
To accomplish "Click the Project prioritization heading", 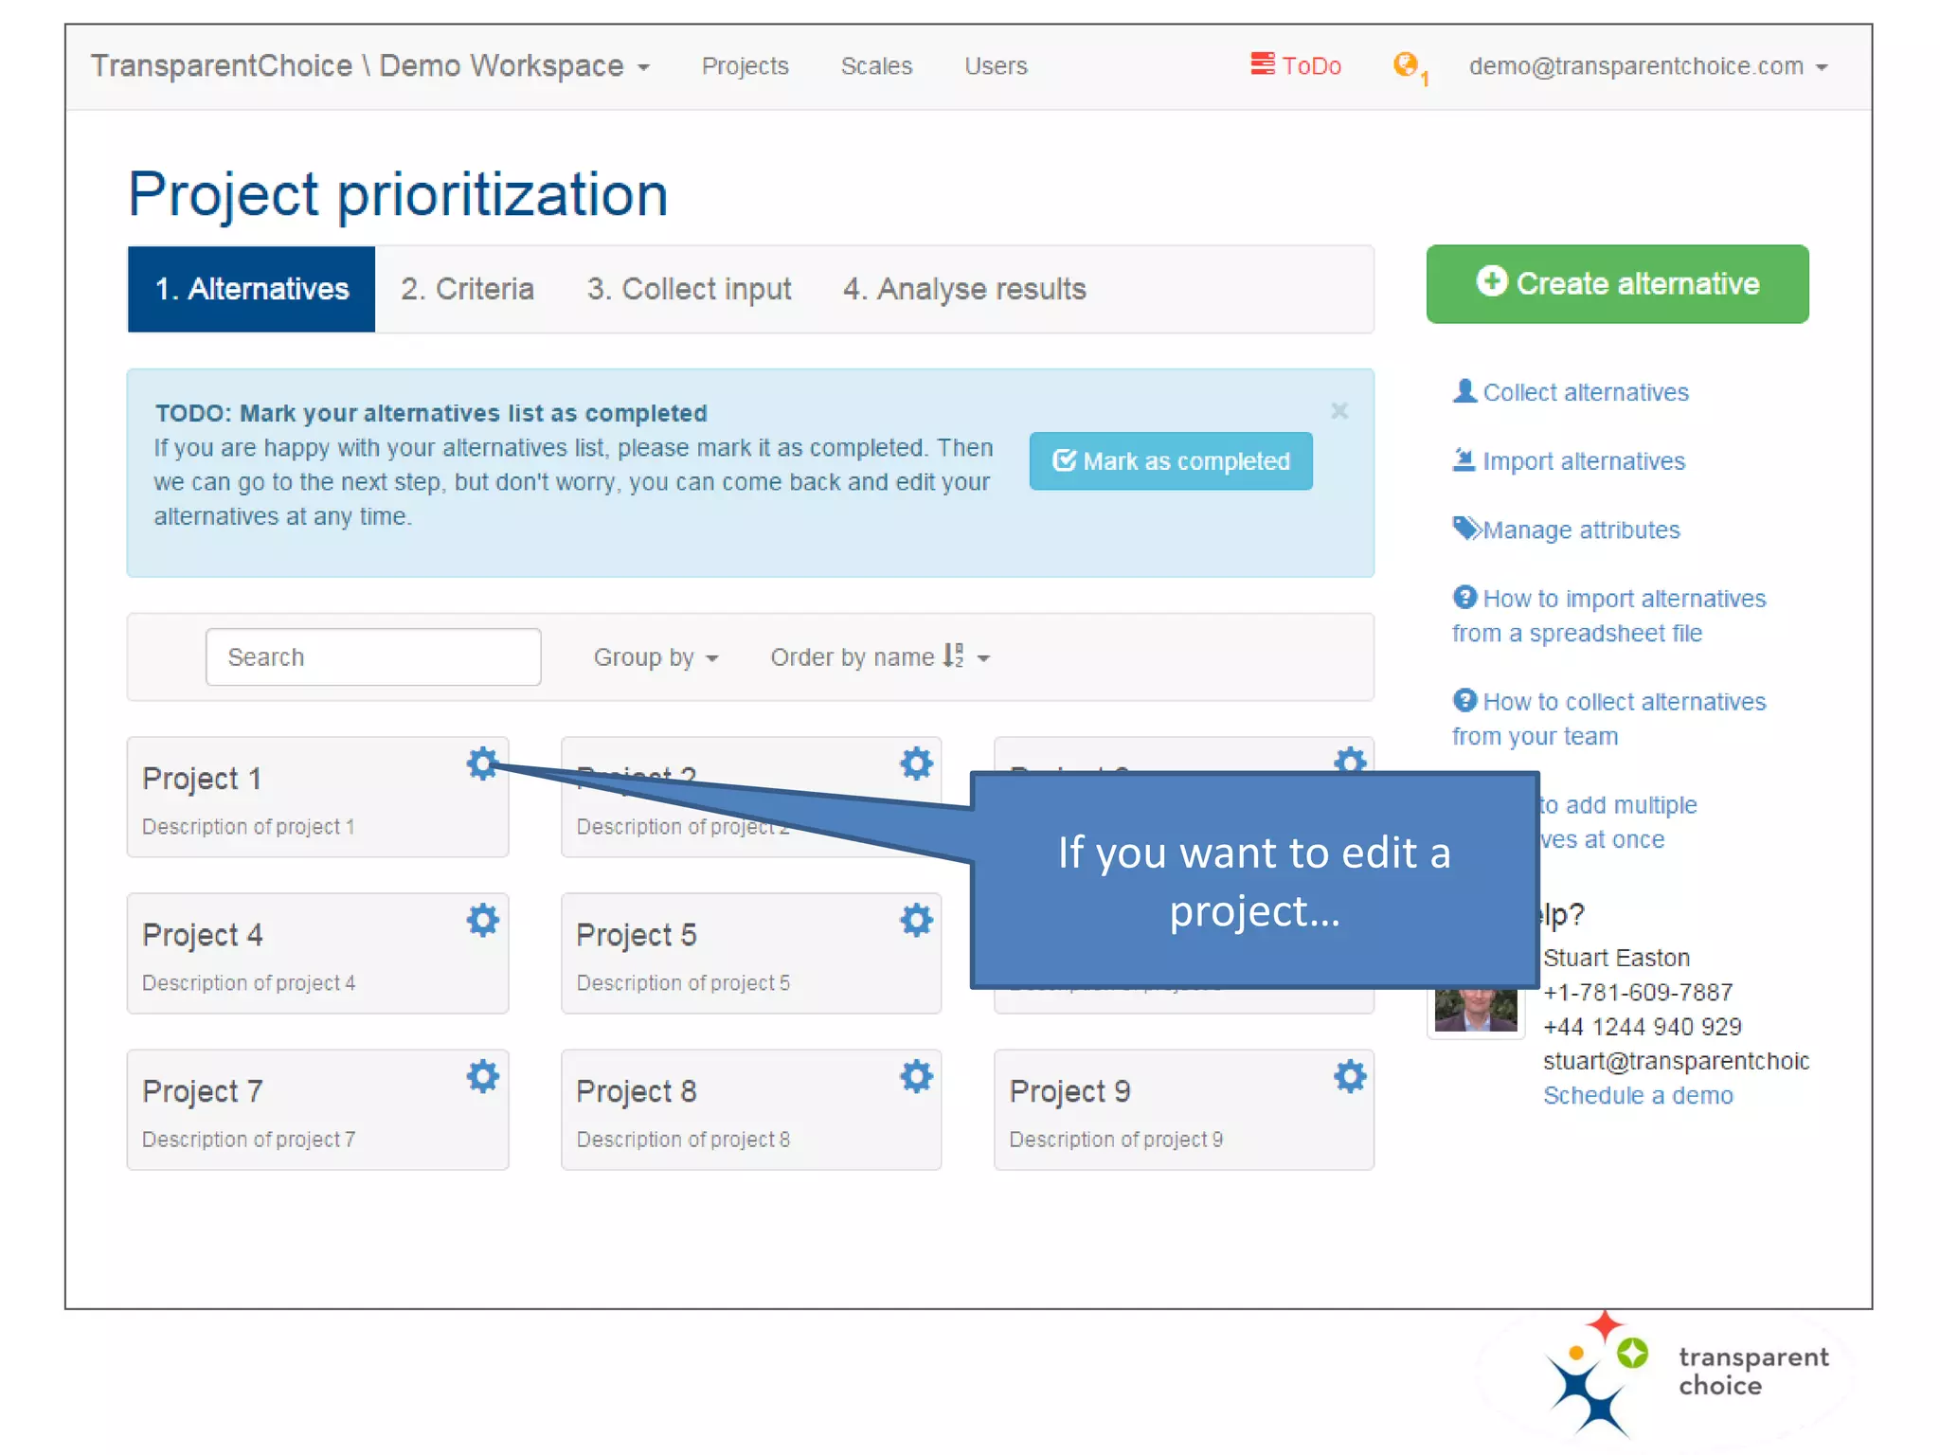I will [398, 194].
